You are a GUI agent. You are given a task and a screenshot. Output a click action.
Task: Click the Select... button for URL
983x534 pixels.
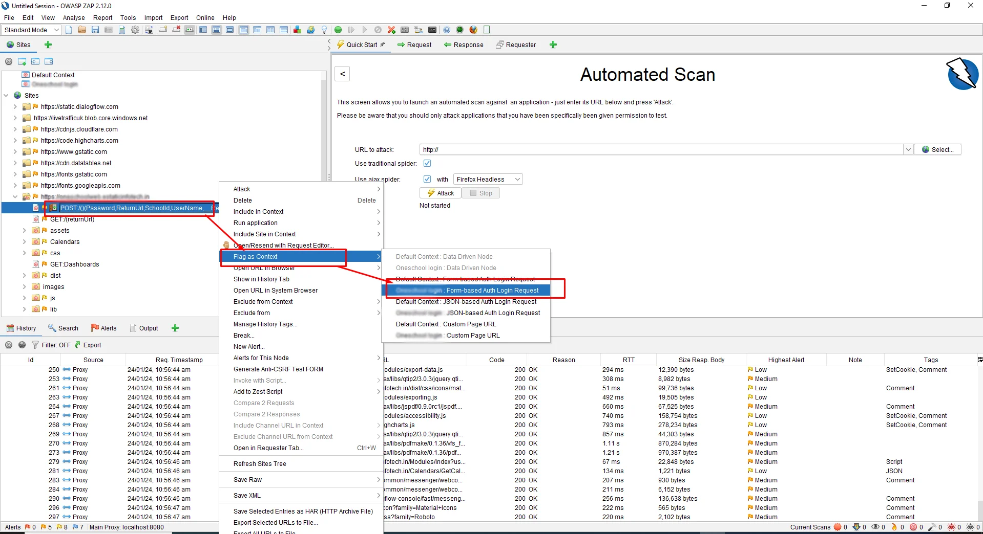[937, 149]
